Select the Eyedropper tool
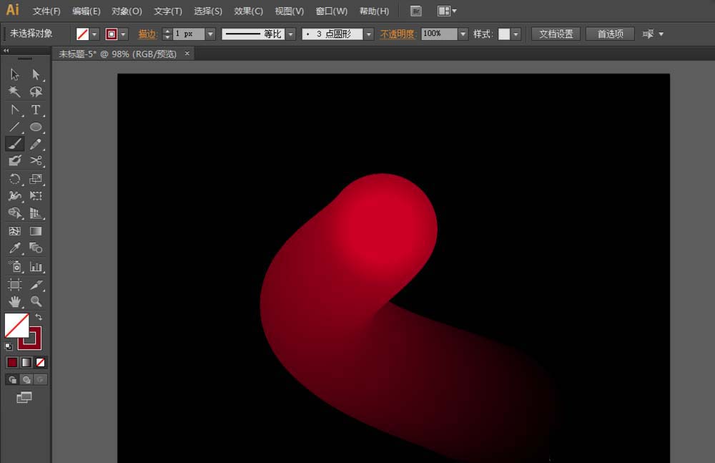Viewport: 715px width, 463px height. click(x=14, y=248)
